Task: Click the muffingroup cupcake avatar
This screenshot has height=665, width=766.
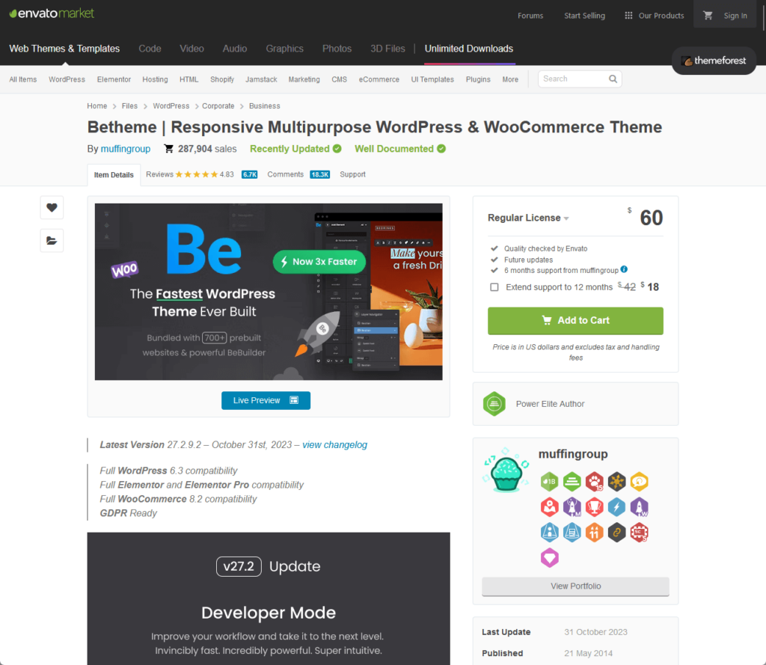Action: coord(506,470)
